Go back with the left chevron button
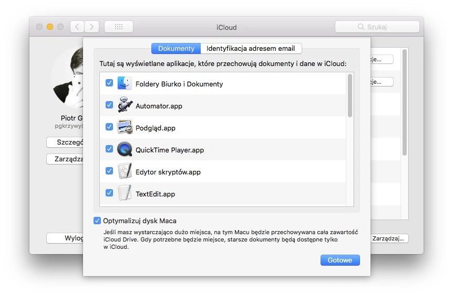 pyautogui.click(x=77, y=27)
